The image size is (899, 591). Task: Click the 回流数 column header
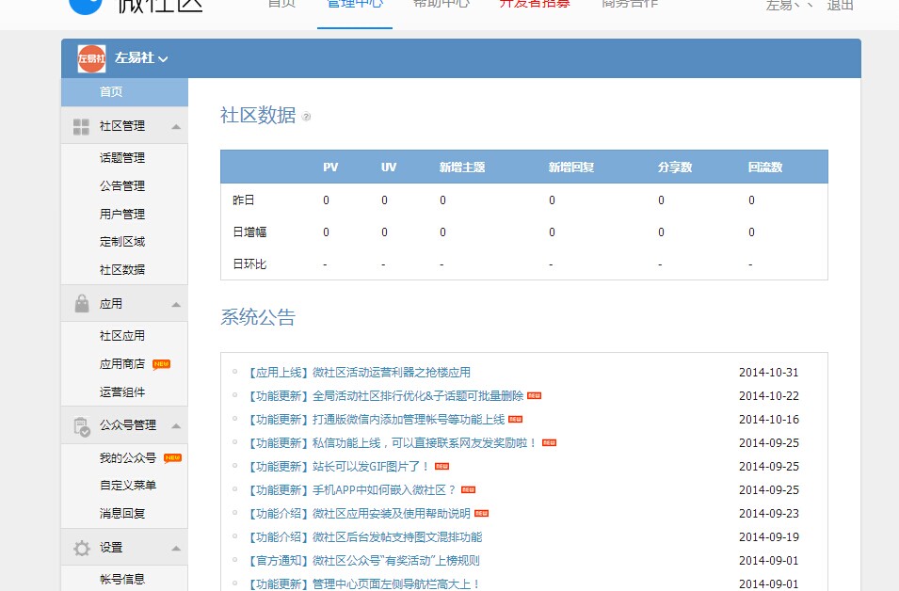[x=765, y=168]
